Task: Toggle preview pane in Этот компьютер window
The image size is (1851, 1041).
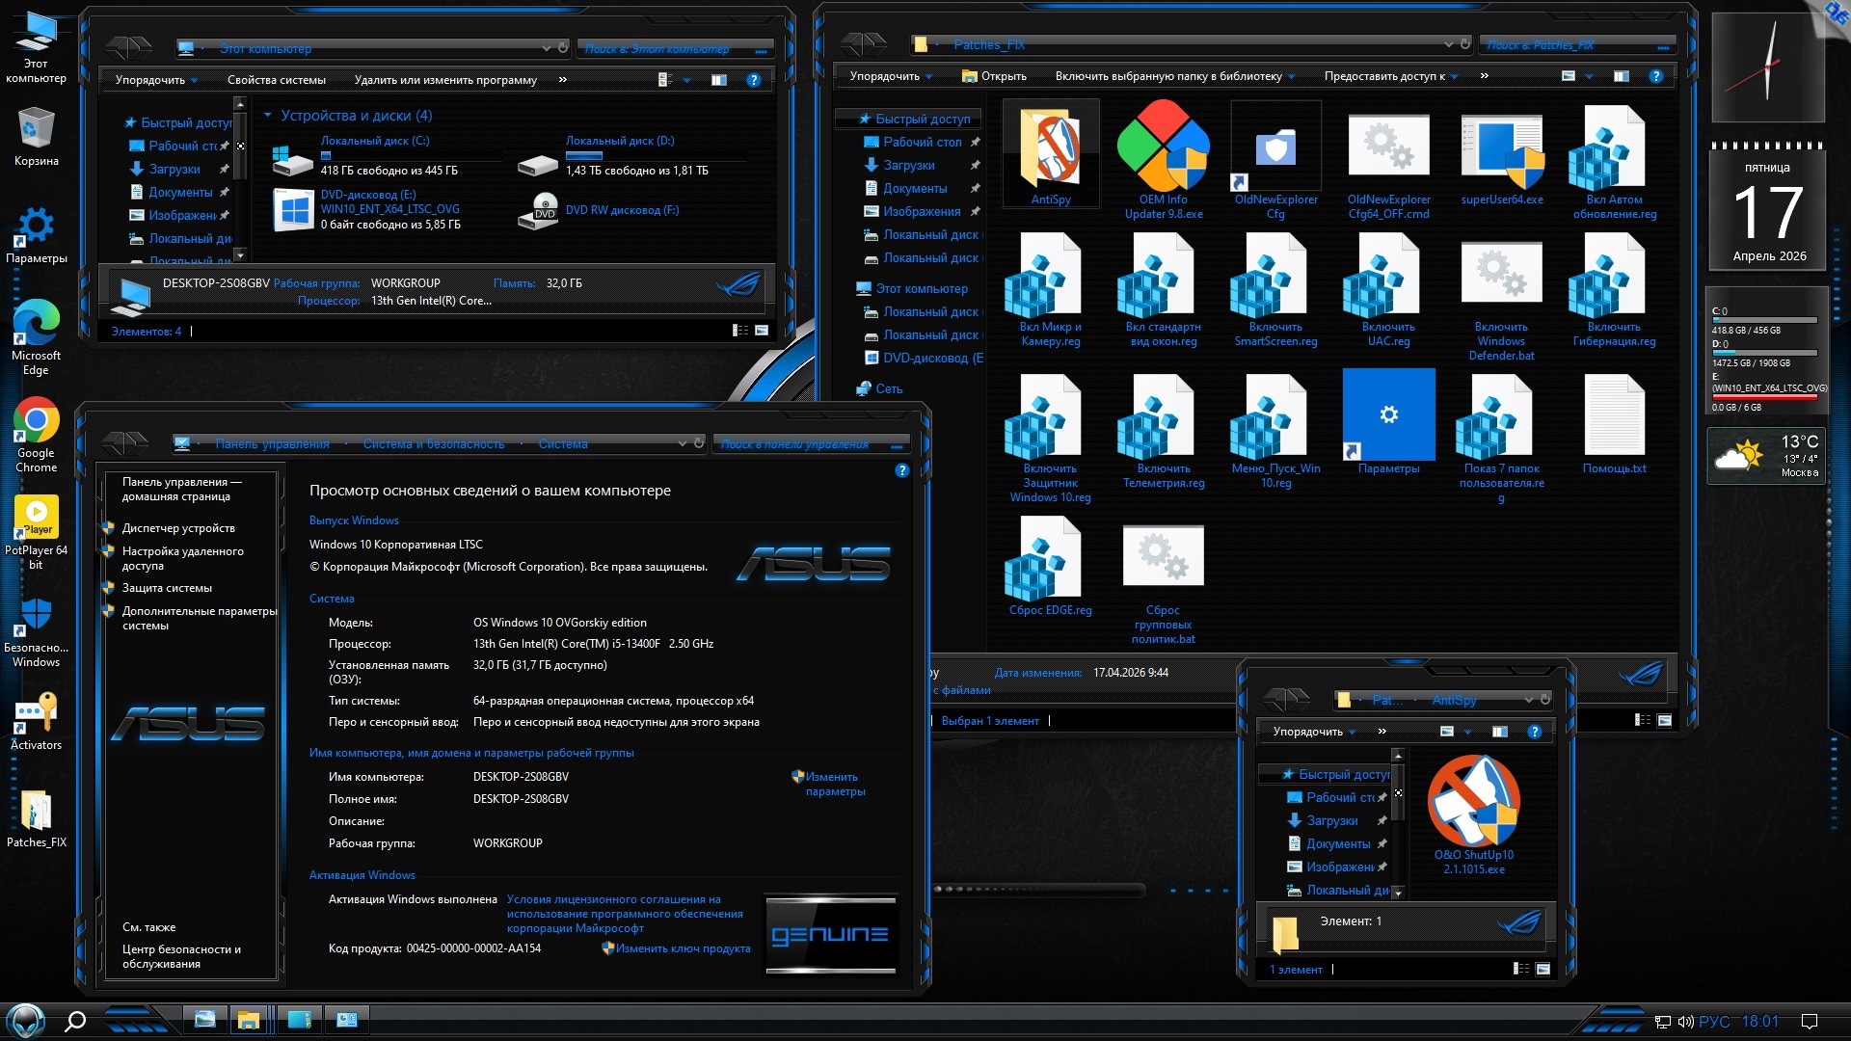Action: coord(719,80)
